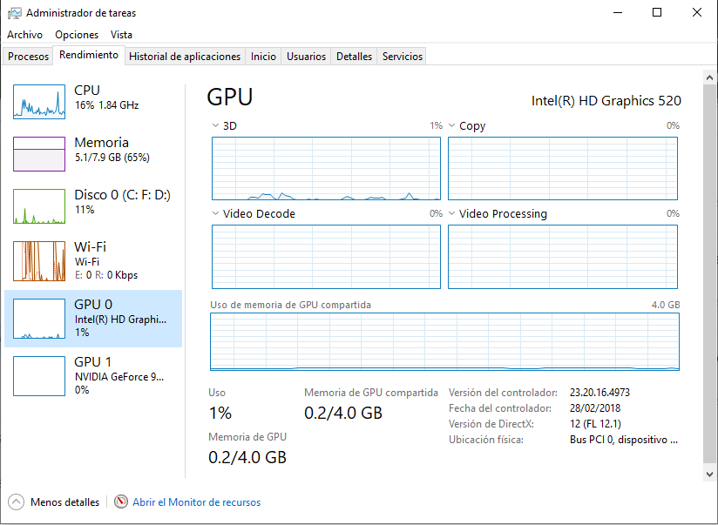
Task: Collapse the Video Processing graph
Action: (450, 213)
